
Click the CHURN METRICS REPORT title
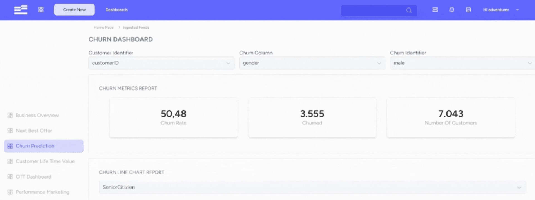pyautogui.click(x=128, y=88)
